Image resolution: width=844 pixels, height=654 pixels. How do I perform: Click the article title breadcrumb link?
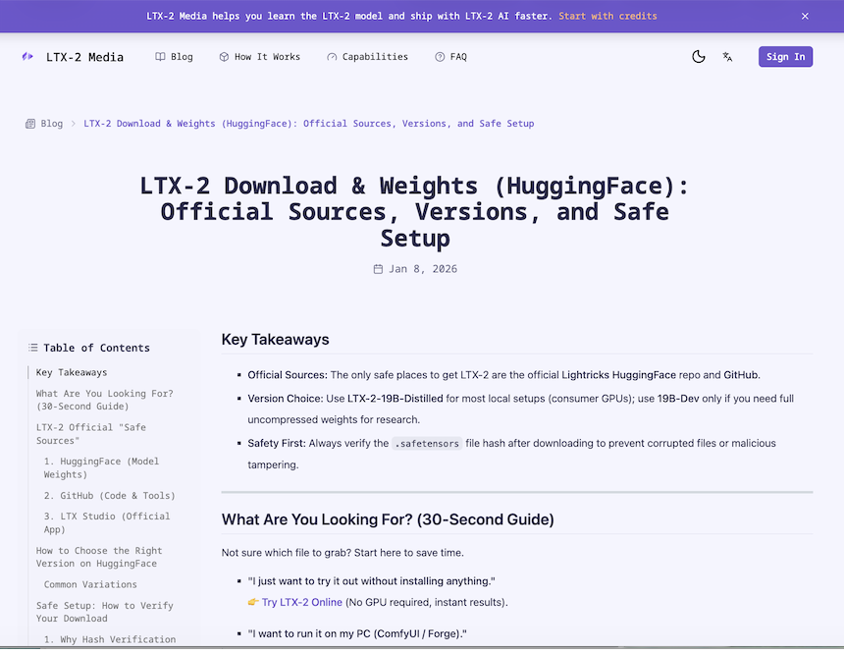click(x=309, y=124)
